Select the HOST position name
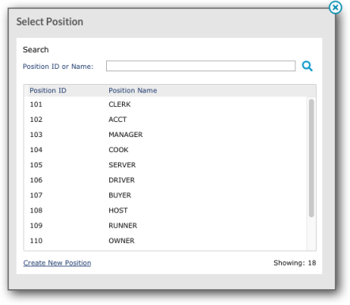This screenshot has width=350, height=305. [x=118, y=211]
